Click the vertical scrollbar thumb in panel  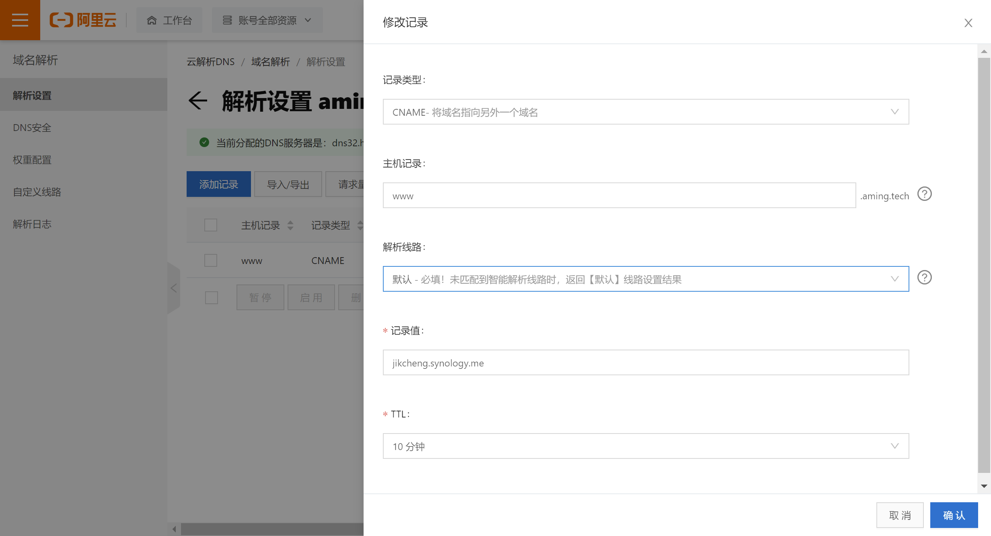(984, 265)
